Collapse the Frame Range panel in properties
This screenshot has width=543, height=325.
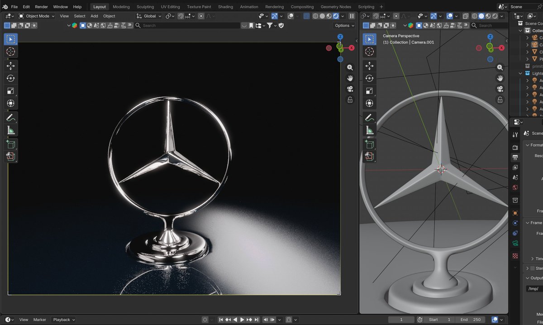click(528, 223)
